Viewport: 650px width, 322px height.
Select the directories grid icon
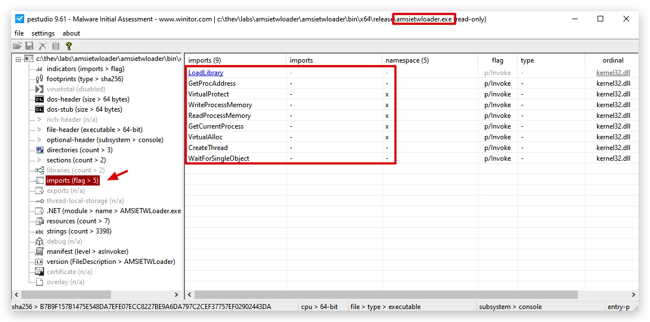(x=39, y=150)
